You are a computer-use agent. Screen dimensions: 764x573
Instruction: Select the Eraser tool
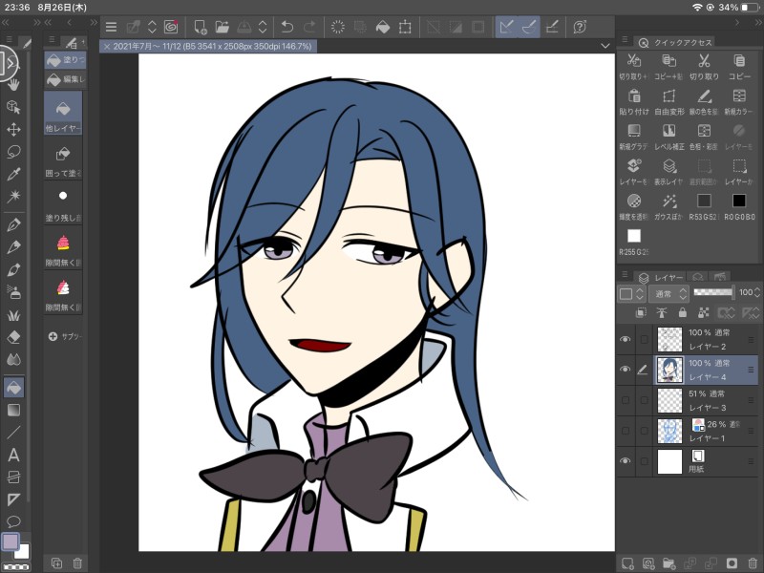[x=13, y=337]
